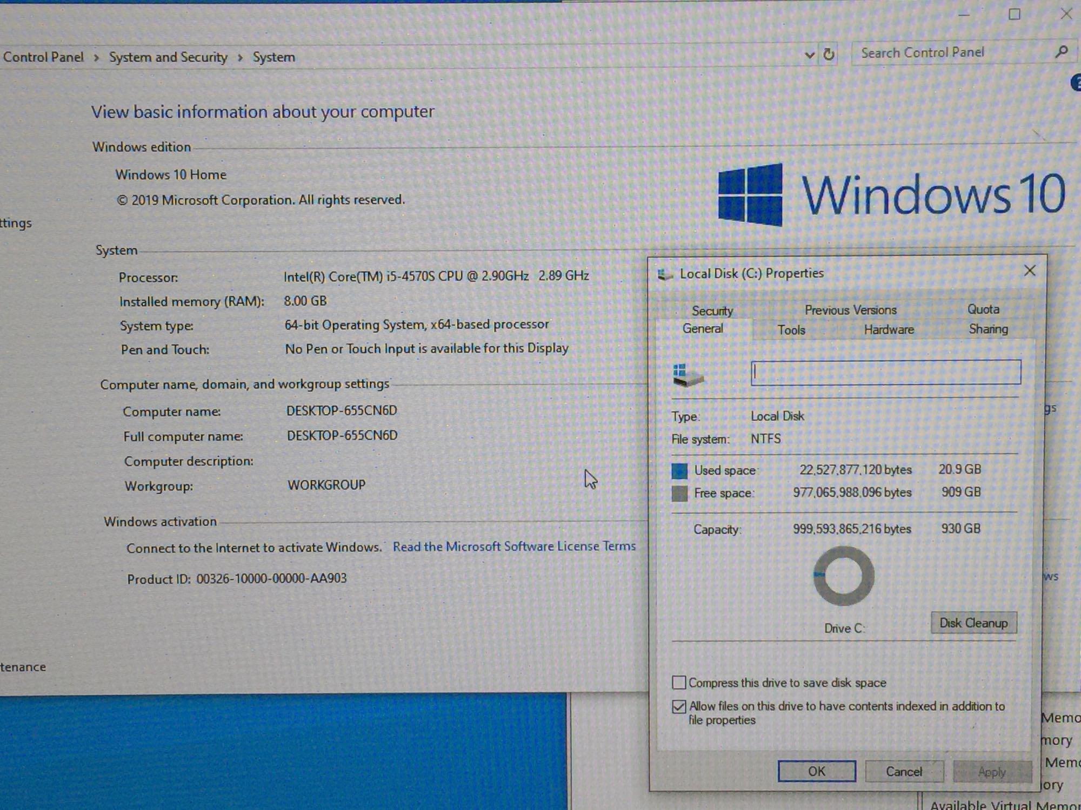Click the No Pen or Touch Input text

[427, 348]
